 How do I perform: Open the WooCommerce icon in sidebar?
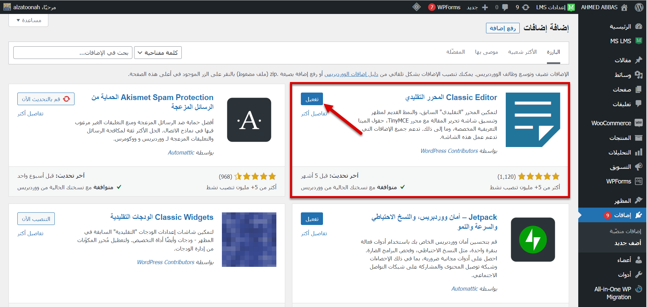pos(638,123)
